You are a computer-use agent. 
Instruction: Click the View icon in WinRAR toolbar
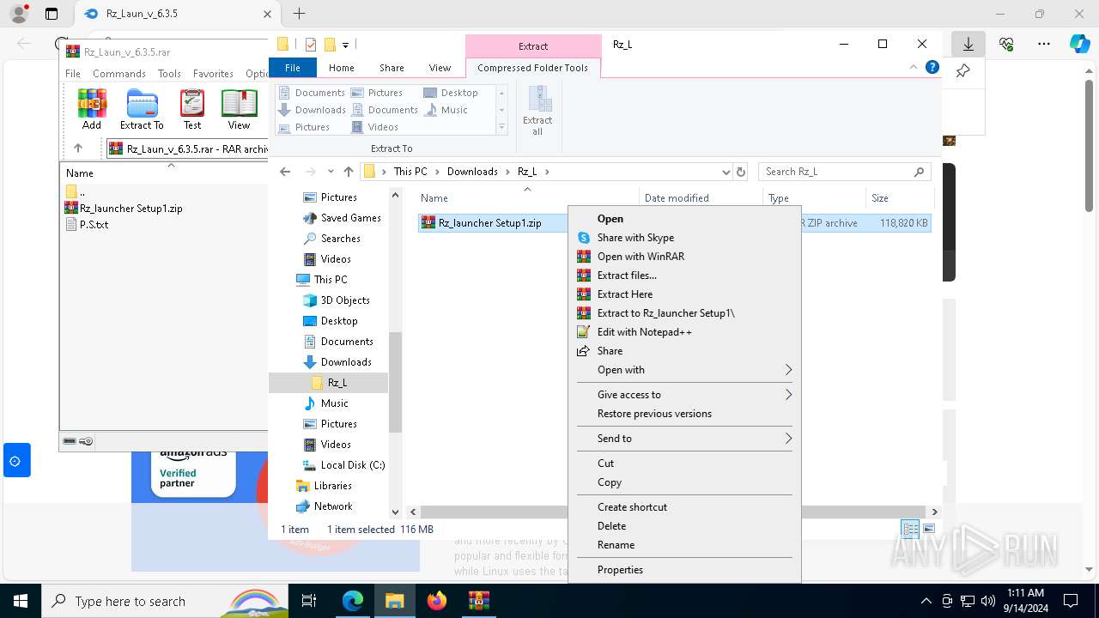point(239,109)
